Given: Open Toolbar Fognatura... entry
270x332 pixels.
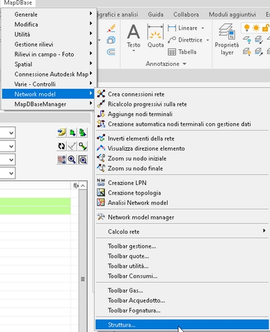Looking at the screenshot, I should (x=182, y=310).
